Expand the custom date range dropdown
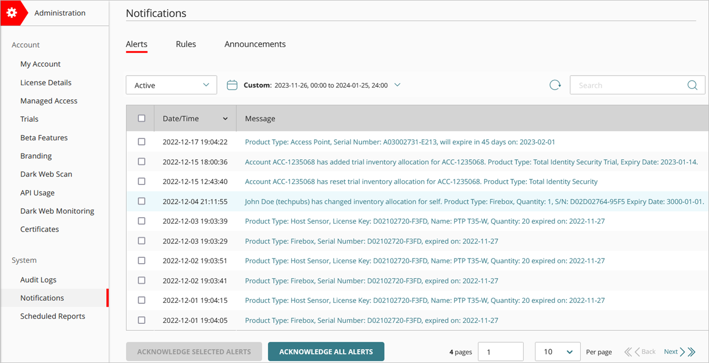The image size is (709, 363). point(397,84)
